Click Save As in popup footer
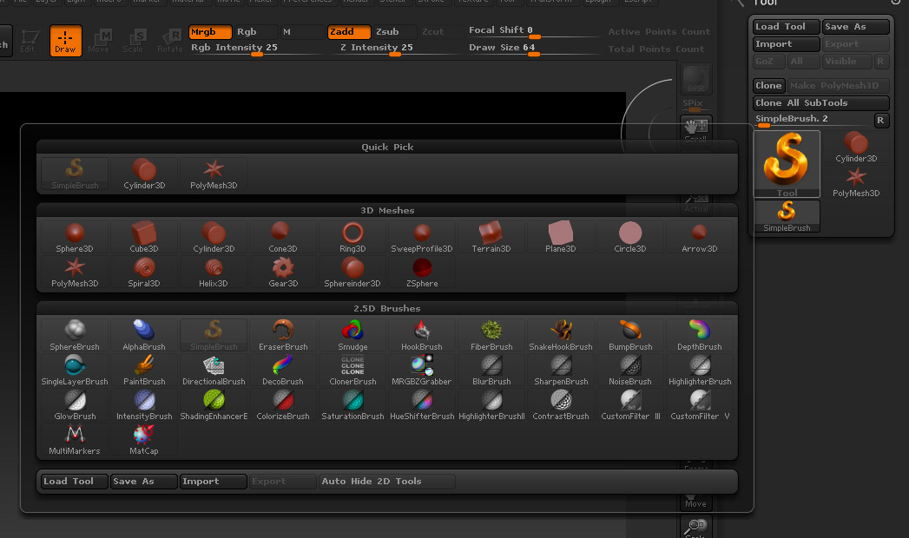The image size is (909, 538). tap(144, 482)
